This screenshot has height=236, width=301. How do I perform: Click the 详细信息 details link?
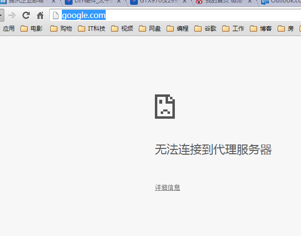(x=168, y=187)
